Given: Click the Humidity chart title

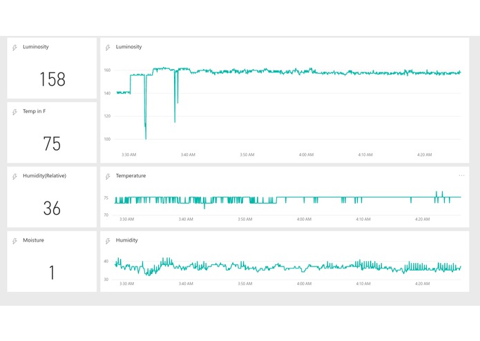Looking at the screenshot, I should tap(127, 240).
